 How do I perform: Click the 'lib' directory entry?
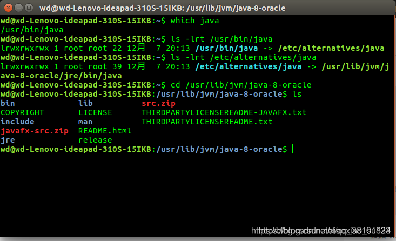coord(85,103)
